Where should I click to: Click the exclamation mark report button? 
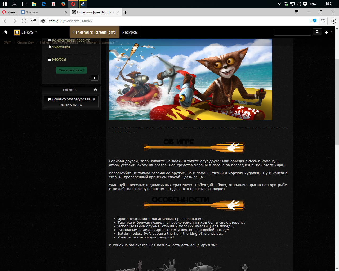point(95,78)
